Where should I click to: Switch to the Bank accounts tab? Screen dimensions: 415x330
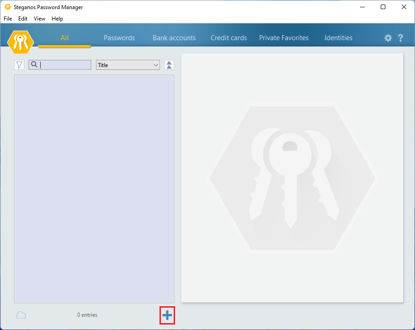174,38
